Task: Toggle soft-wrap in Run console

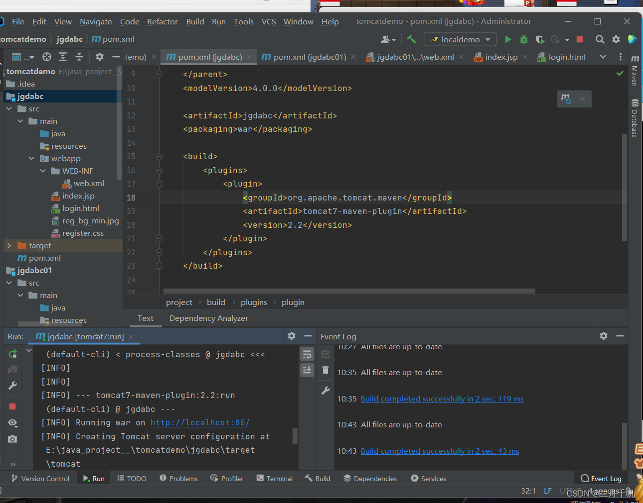Action: pyautogui.click(x=307, y=354)
